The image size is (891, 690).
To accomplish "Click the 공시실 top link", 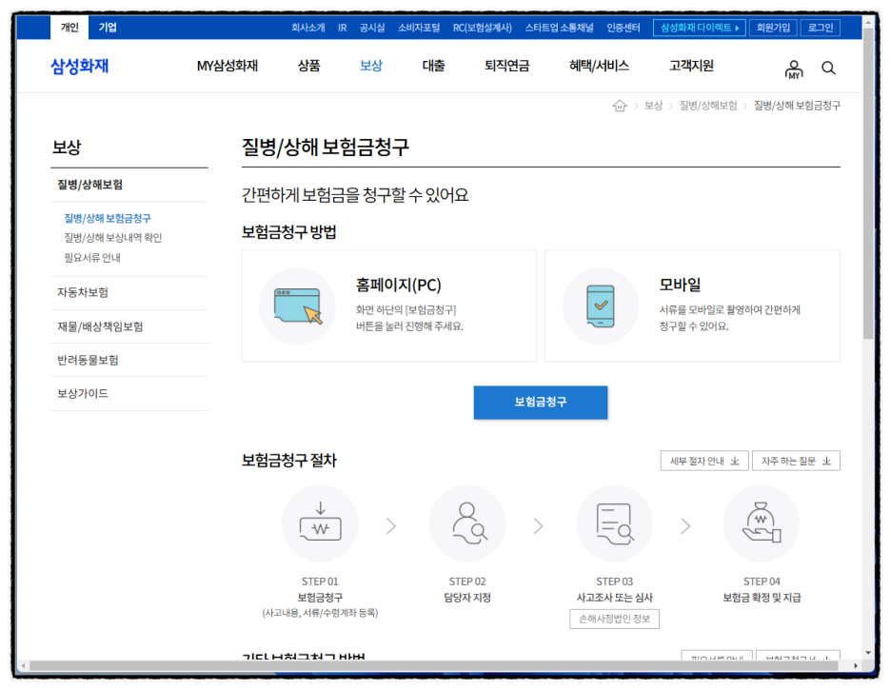I will pyautogui.click(x=372, y=28).
